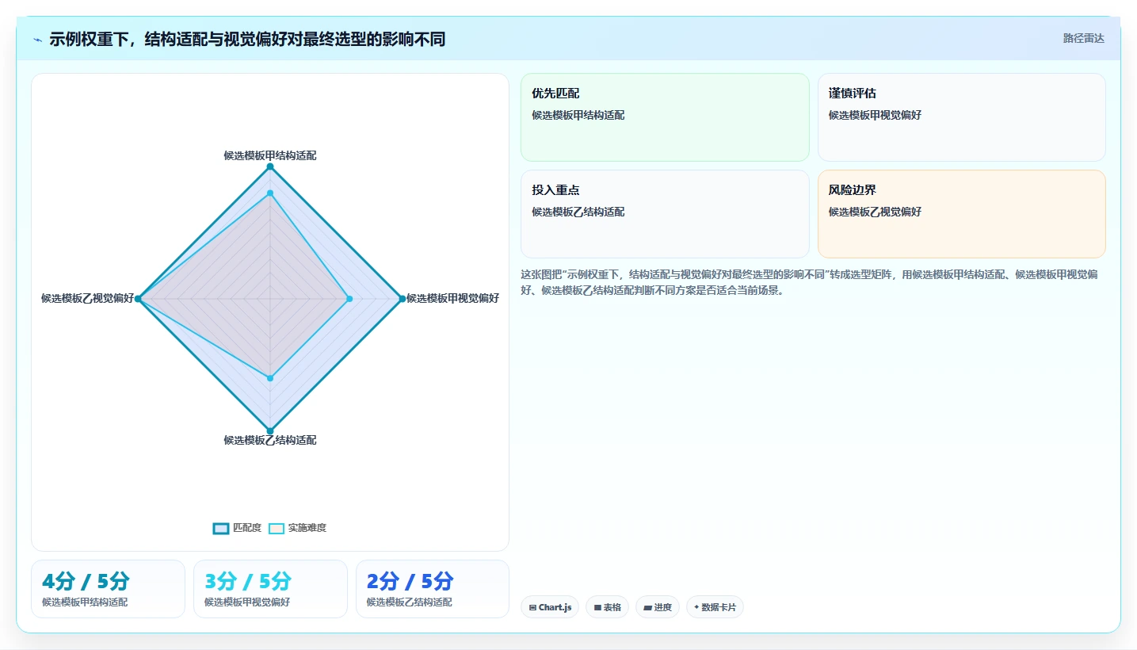Screen dimensions: 1137x650
Task: Click the chart title about 示例权重下
Action: (247, 40)
